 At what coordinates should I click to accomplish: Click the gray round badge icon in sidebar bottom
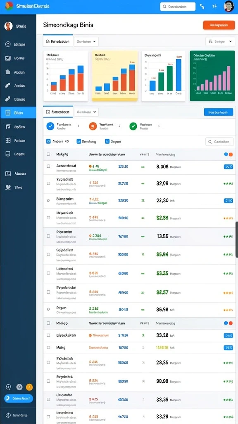click(19, 387)
